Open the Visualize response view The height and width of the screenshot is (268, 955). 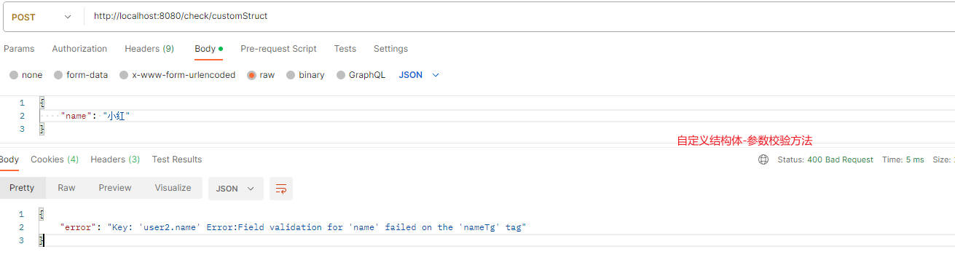tap(173, 188)
